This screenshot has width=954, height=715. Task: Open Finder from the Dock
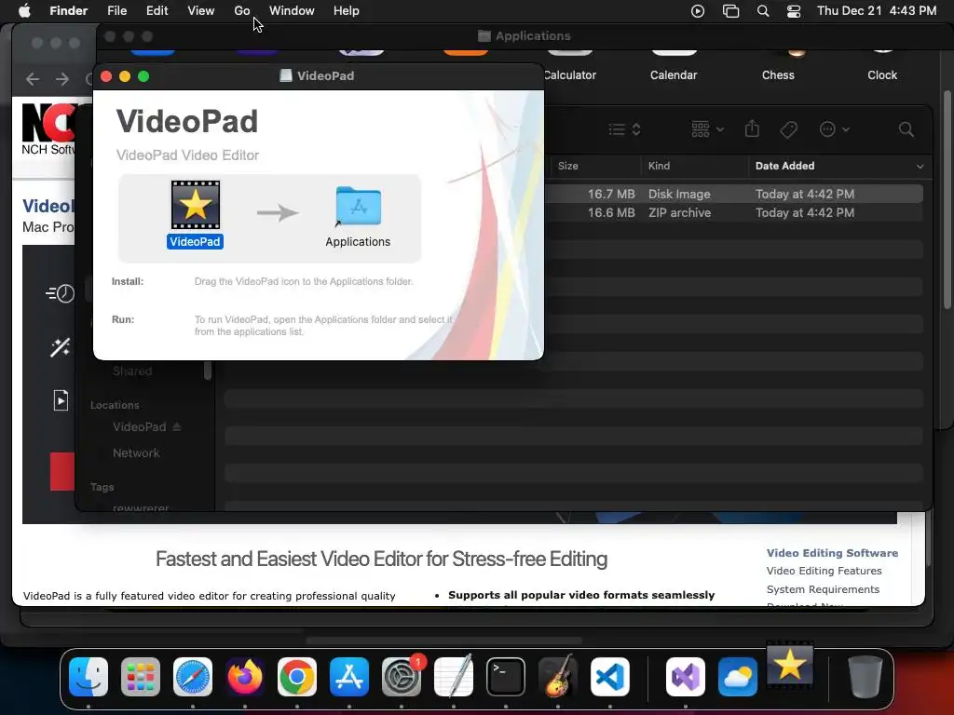(89, 677)
